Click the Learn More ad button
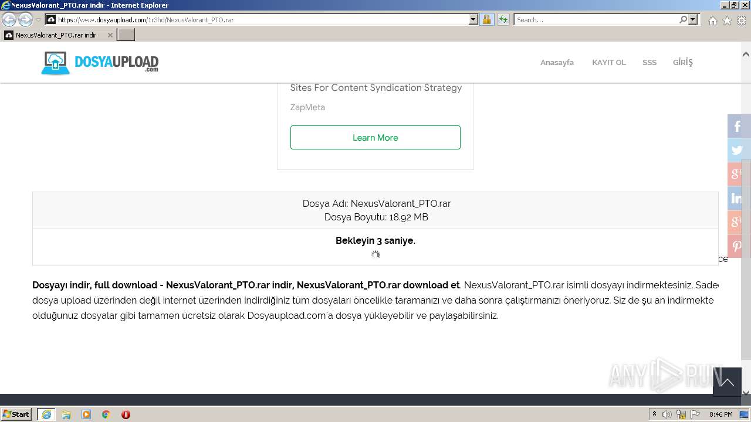The image size is (751, 422). (375, 137)
